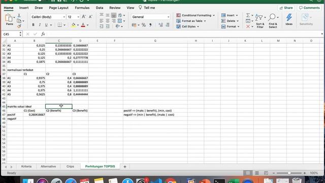Open Find & Select

click(x=273, y=21)
